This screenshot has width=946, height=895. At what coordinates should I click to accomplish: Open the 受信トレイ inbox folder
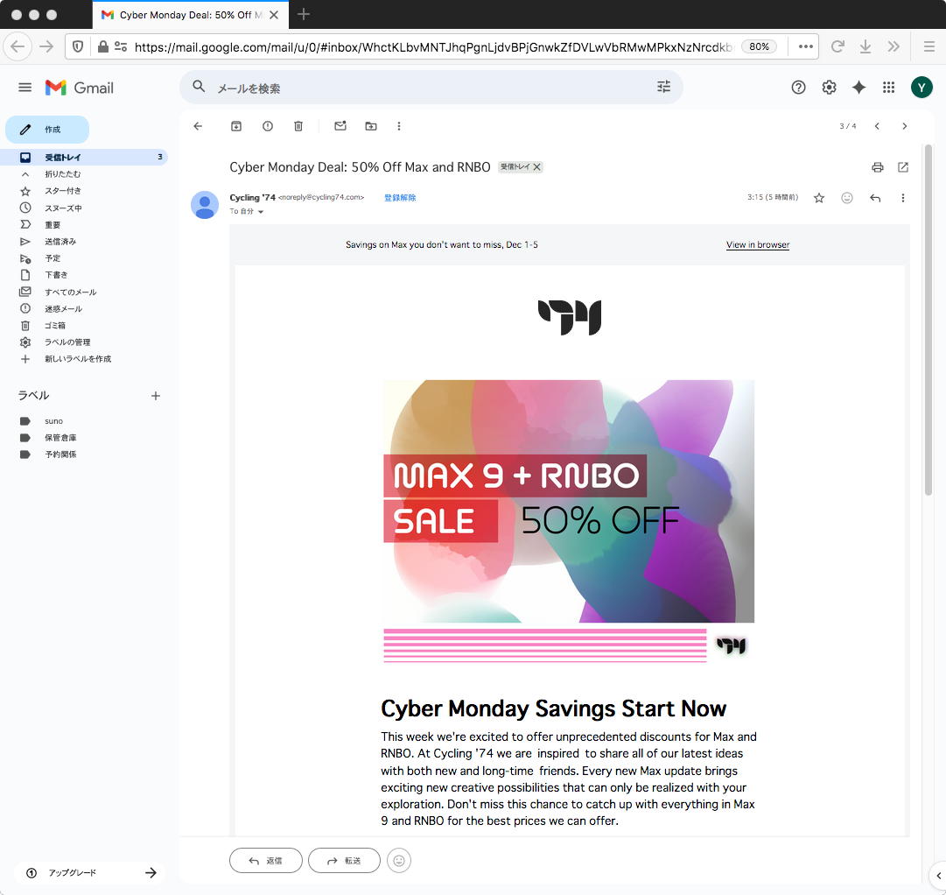click(84, 157)
